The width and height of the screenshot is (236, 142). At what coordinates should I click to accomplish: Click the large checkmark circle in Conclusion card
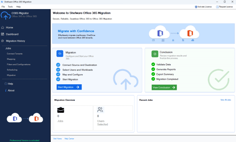click(x=219, y=79)
